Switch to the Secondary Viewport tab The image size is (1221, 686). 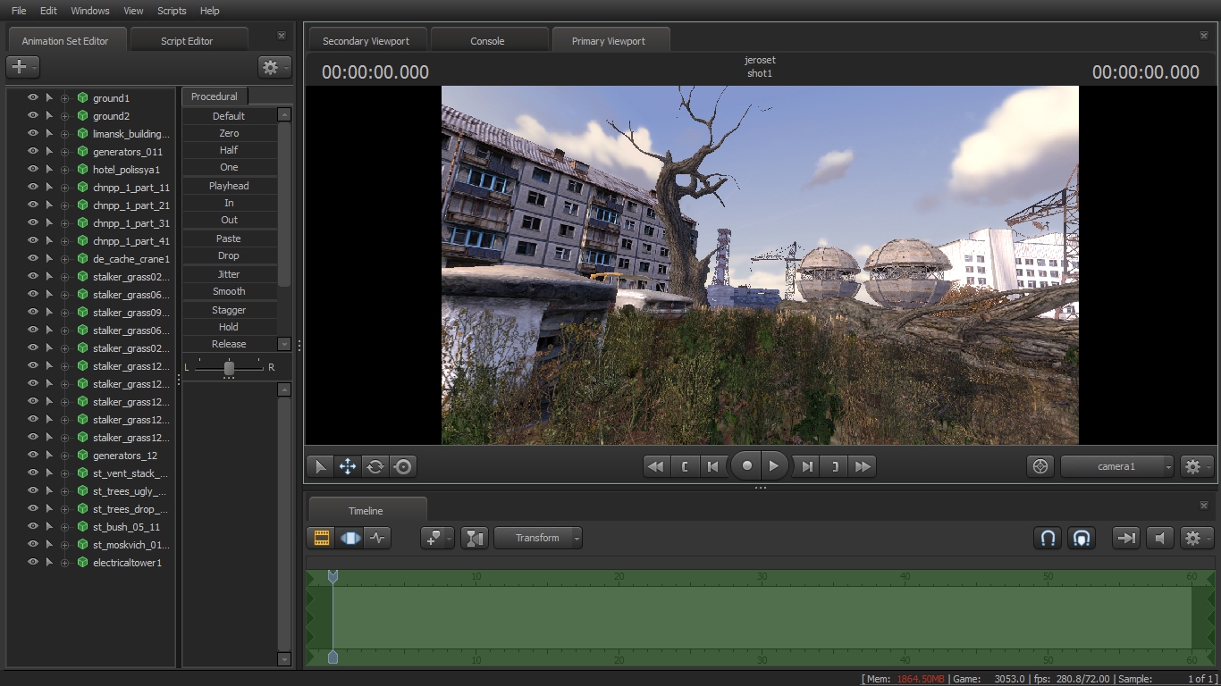pos(366,41)
